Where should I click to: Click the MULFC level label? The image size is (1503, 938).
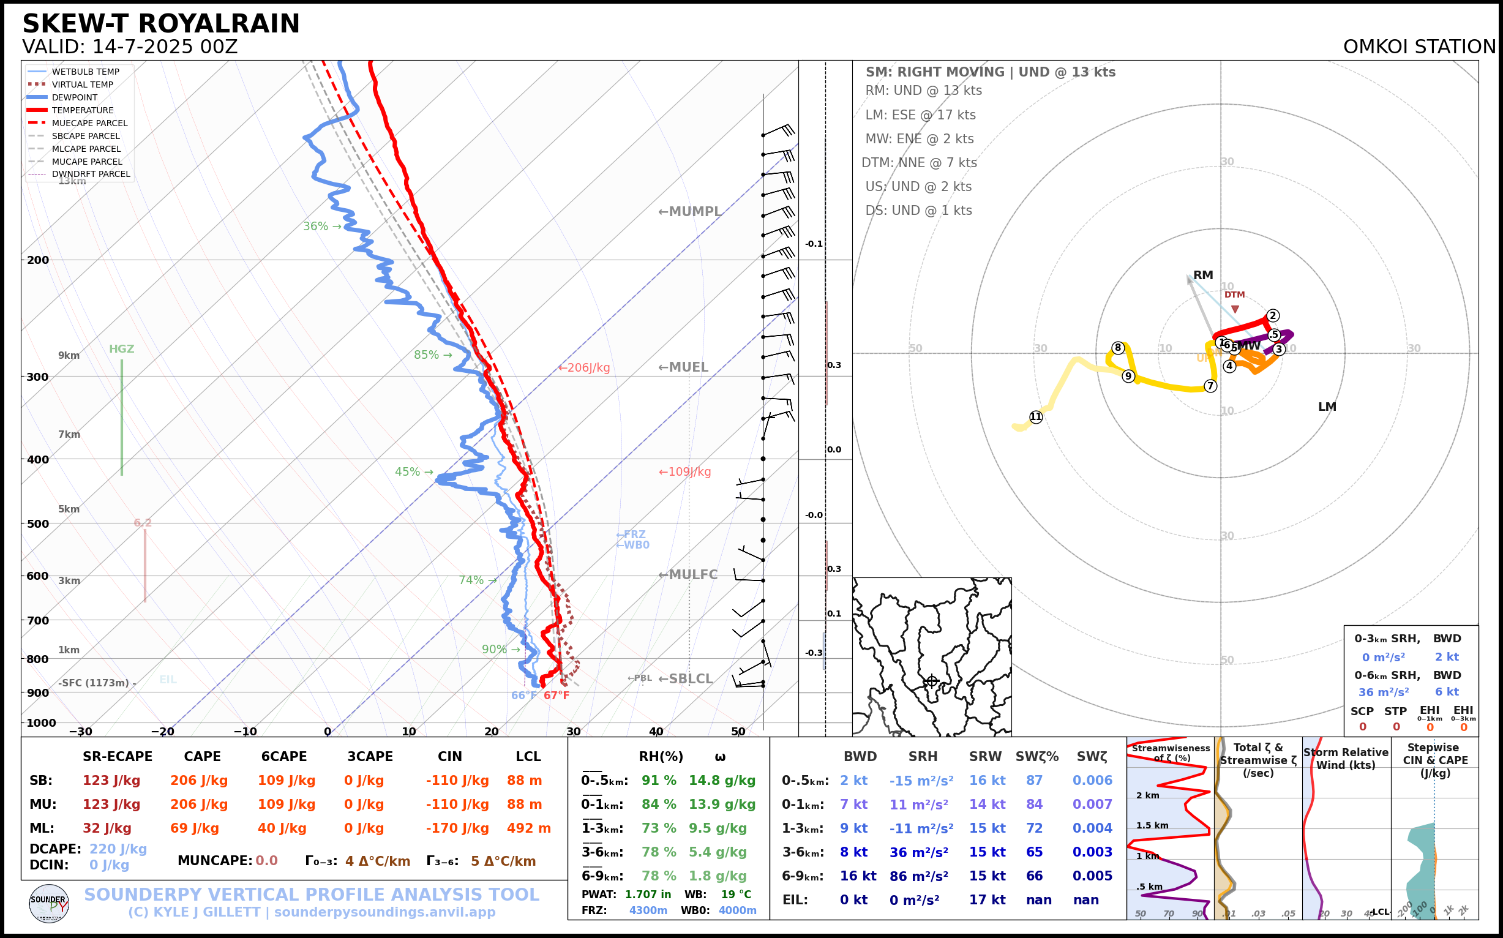[x=688, y=574]
